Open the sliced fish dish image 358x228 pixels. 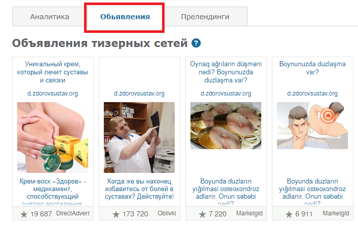[226, 126]
